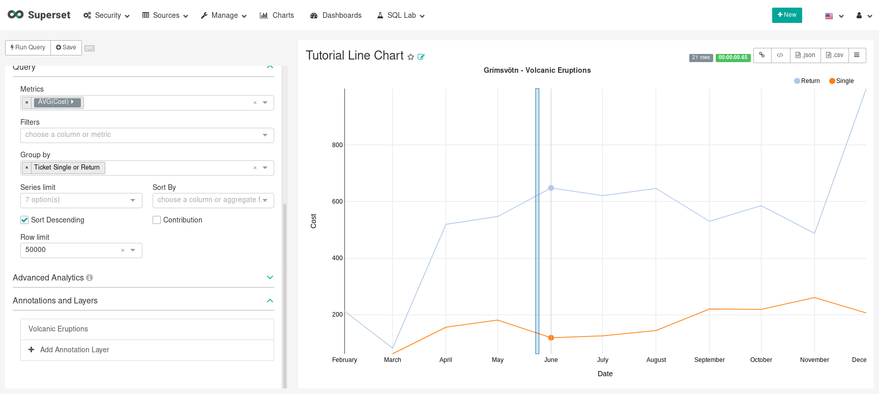Export chart data as .json
879x394 pixels.
point(805,55)
